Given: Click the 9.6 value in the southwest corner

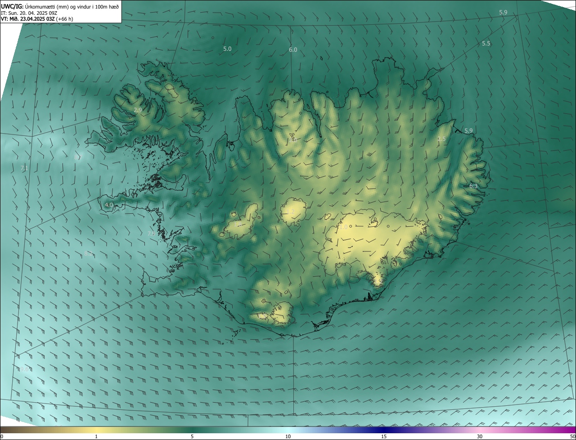Looking at the screenshot, I should click(24, 369).
